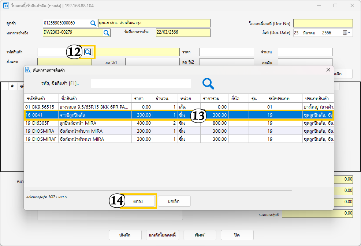Click the product search text field
The image size is (361, 246).
tap(141, 84)
